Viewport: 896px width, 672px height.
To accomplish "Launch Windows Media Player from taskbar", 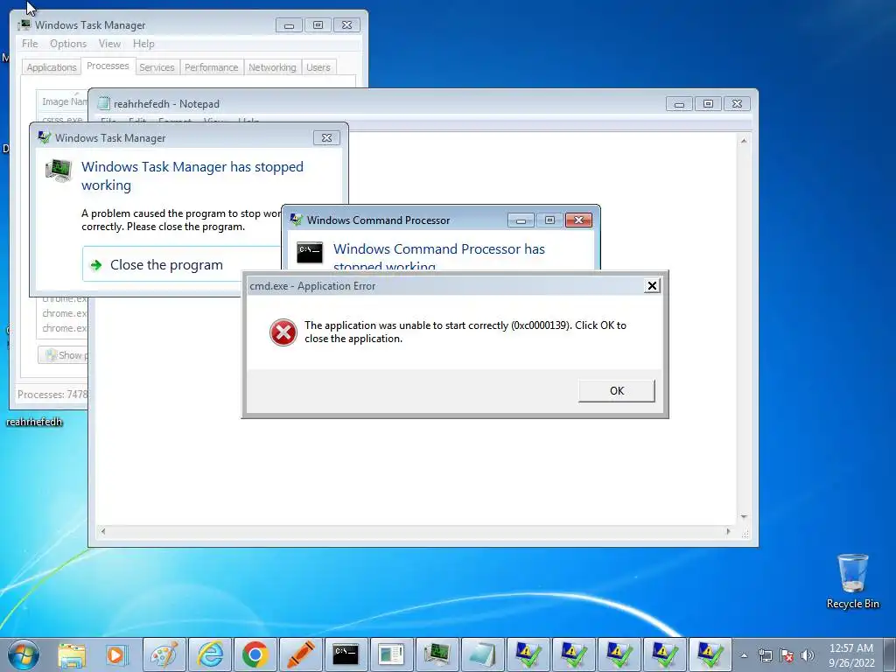I will (117, 654).
